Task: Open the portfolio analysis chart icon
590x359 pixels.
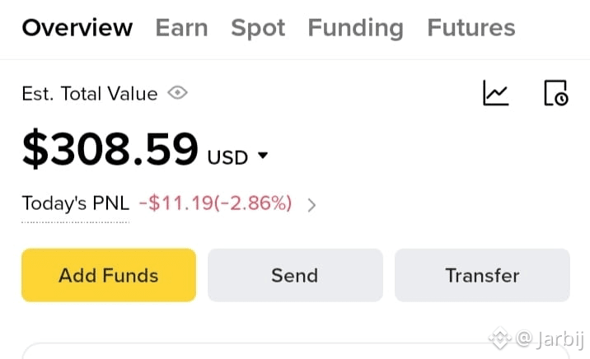Action: point(495,93)
